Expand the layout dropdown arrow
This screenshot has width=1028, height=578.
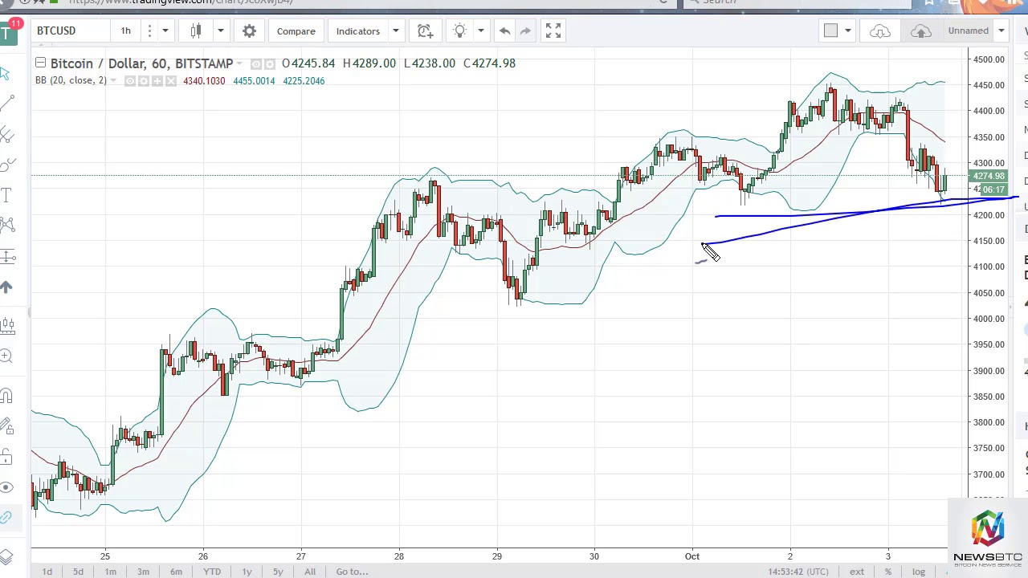click(x=847, y=31)
